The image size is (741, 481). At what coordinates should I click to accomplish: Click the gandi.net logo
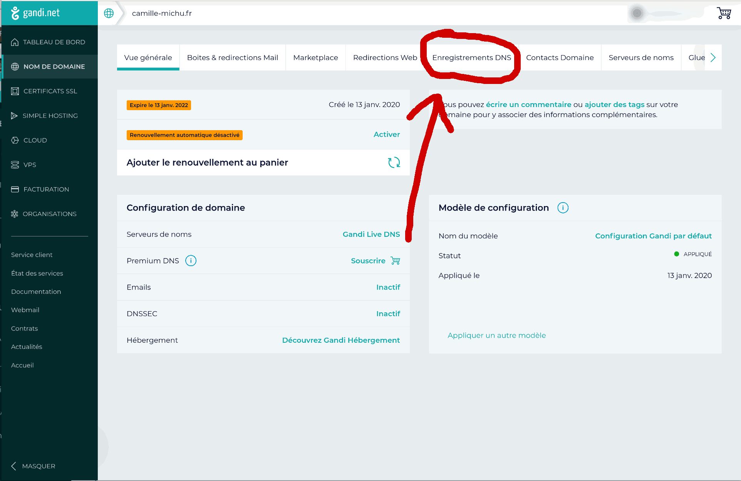(x=35, y=13)
